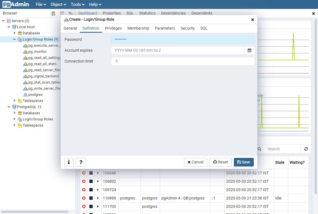Click the Login/Group Roles (9) icon
This screenshot has height=214, width=318.
[x=20, y=39]
